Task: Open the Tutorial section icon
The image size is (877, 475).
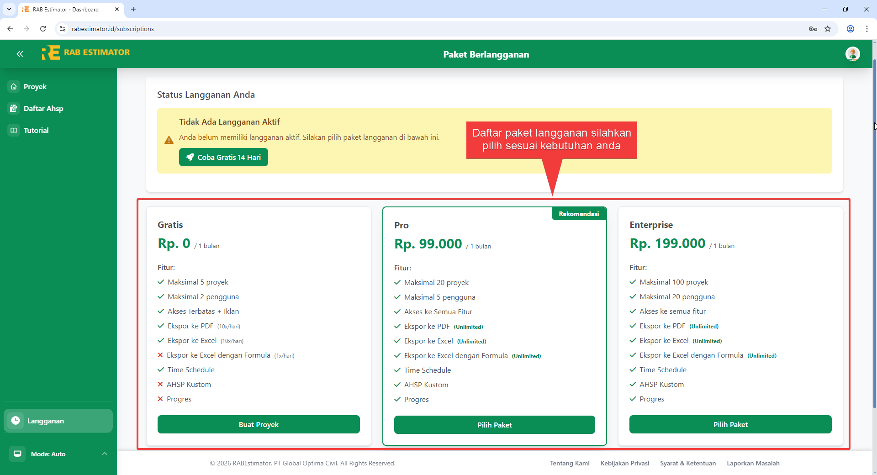Action: (13, 130)
